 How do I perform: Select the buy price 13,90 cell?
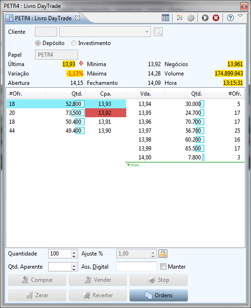coord(106,131)
